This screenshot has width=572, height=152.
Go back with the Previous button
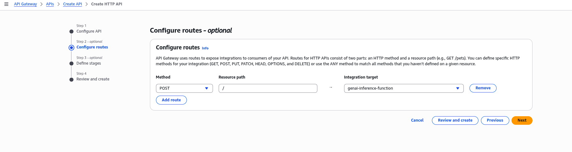click(x=495, y=120)
